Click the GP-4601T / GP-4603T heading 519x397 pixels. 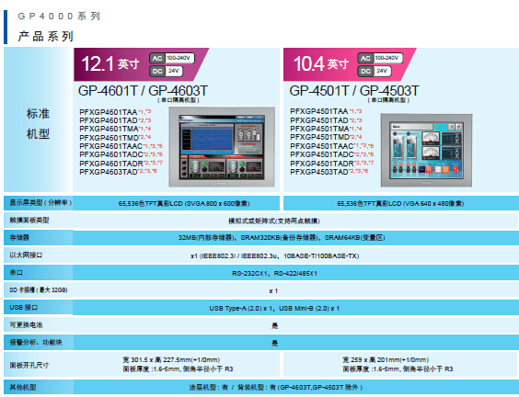coord(143,91)
